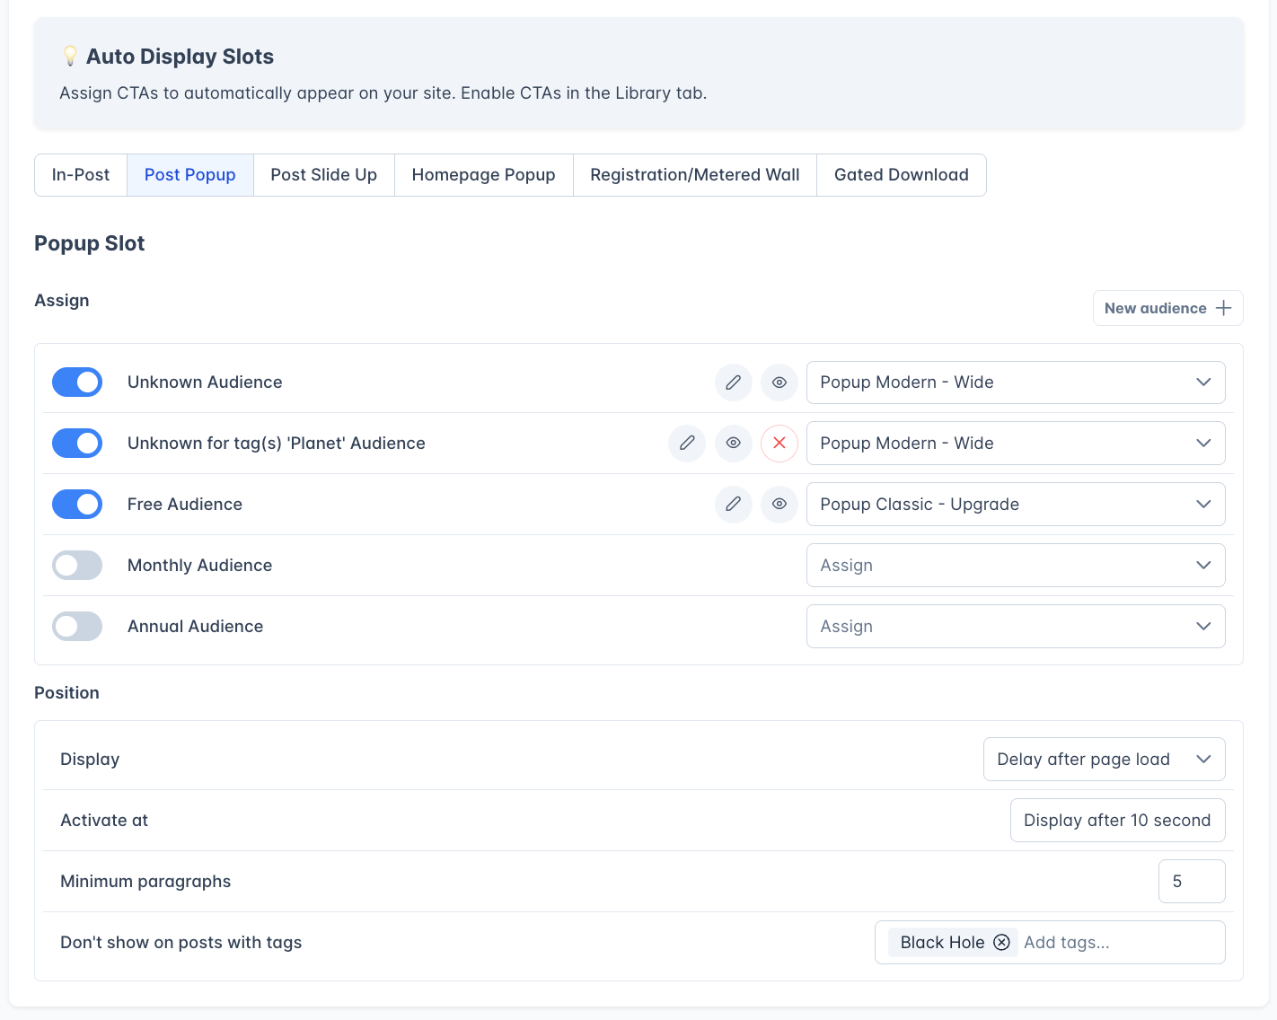Image resolution: width=1277 pixels, height=1020 pixels.
Task: Click the lightbulb icon beside Auto Display Slots
Action: (70, 57)
